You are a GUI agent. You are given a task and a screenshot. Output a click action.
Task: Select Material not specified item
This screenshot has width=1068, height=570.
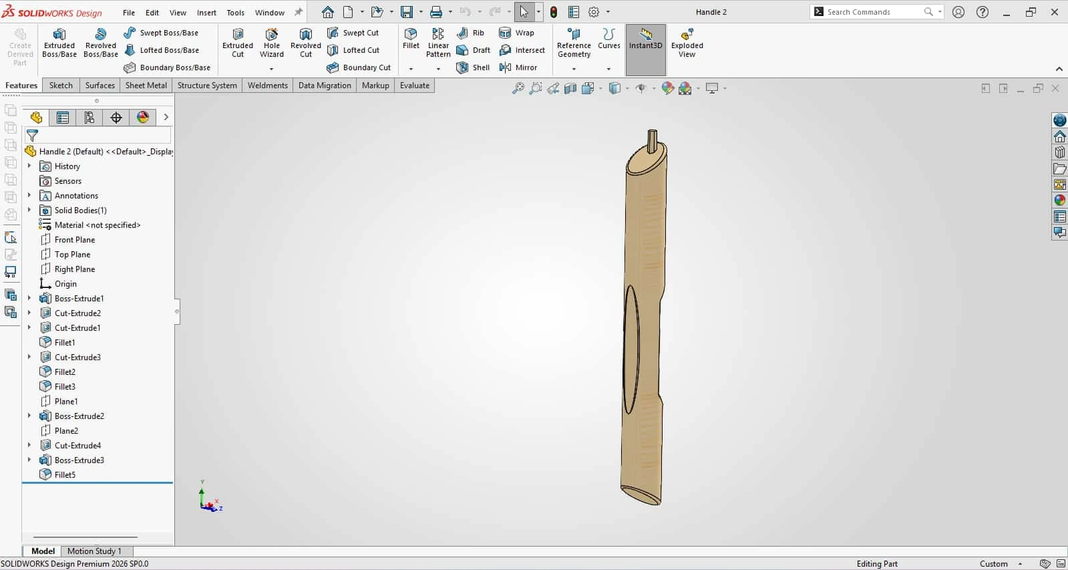tap(98, 225)
